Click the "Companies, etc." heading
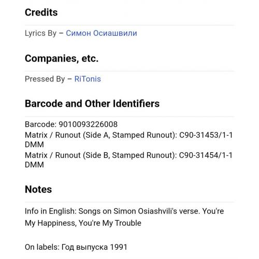The image size is (259, 259). click(x=62, y=59)
